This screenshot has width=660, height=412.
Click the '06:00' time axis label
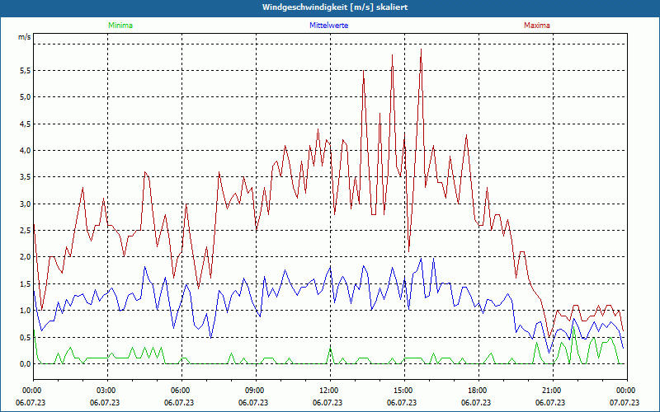click(181, 391)
